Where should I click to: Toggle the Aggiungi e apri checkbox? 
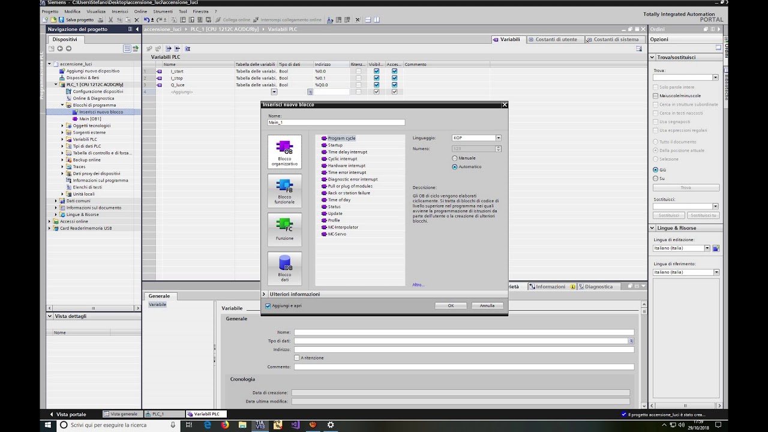tap(268, 305)
